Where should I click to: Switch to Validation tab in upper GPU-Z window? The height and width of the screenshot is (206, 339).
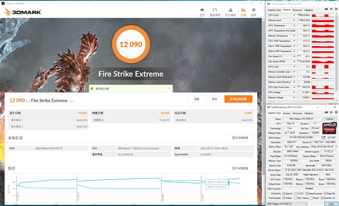coord(308,10)
